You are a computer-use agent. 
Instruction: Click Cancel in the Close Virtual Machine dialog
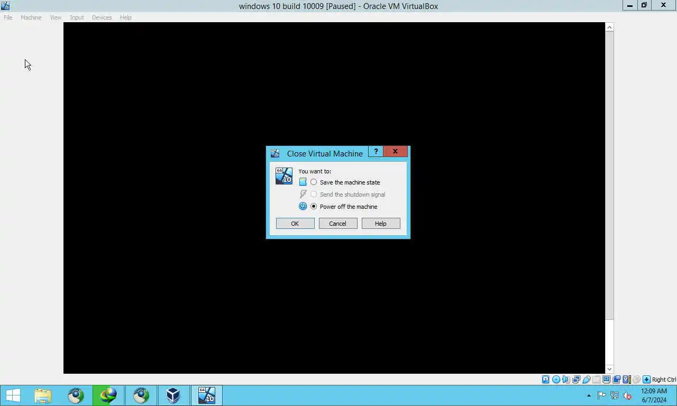338,224
